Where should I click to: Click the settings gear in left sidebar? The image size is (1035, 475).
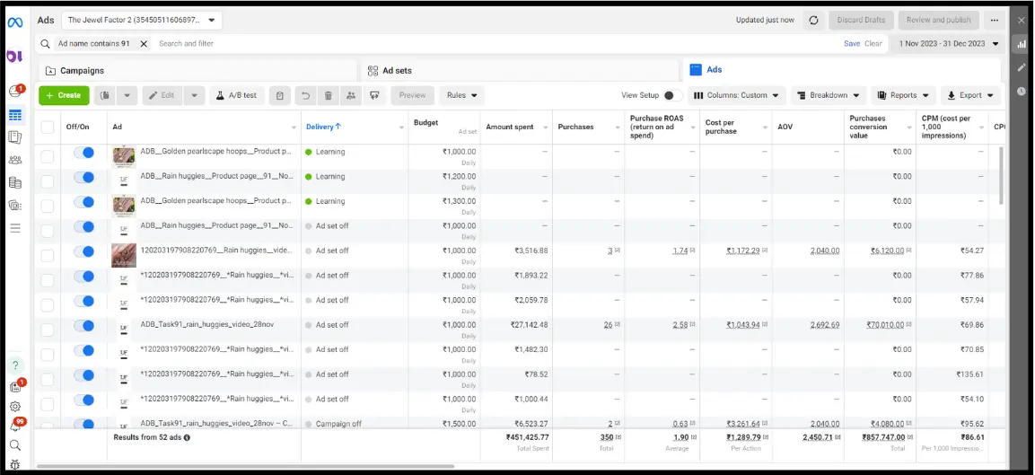click(x=14, y=406)
